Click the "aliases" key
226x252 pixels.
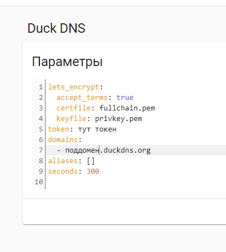63,161
